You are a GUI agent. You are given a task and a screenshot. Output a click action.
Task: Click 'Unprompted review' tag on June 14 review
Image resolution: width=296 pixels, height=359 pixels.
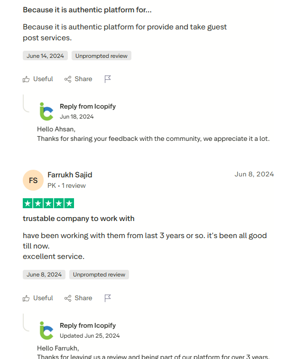tap(102, 56)
